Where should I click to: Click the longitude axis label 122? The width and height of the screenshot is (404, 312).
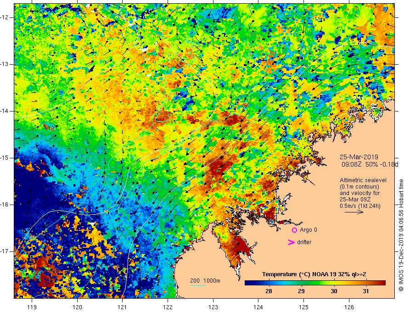pos(168,307)
